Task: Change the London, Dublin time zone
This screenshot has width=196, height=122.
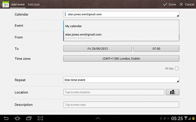Action: click(x=121, y=58)
